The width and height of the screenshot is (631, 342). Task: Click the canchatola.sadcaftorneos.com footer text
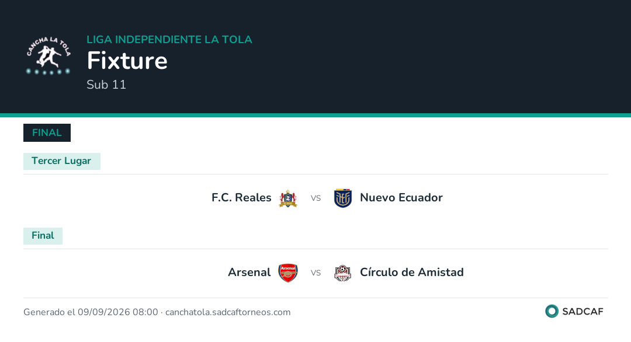coord(228,312)
